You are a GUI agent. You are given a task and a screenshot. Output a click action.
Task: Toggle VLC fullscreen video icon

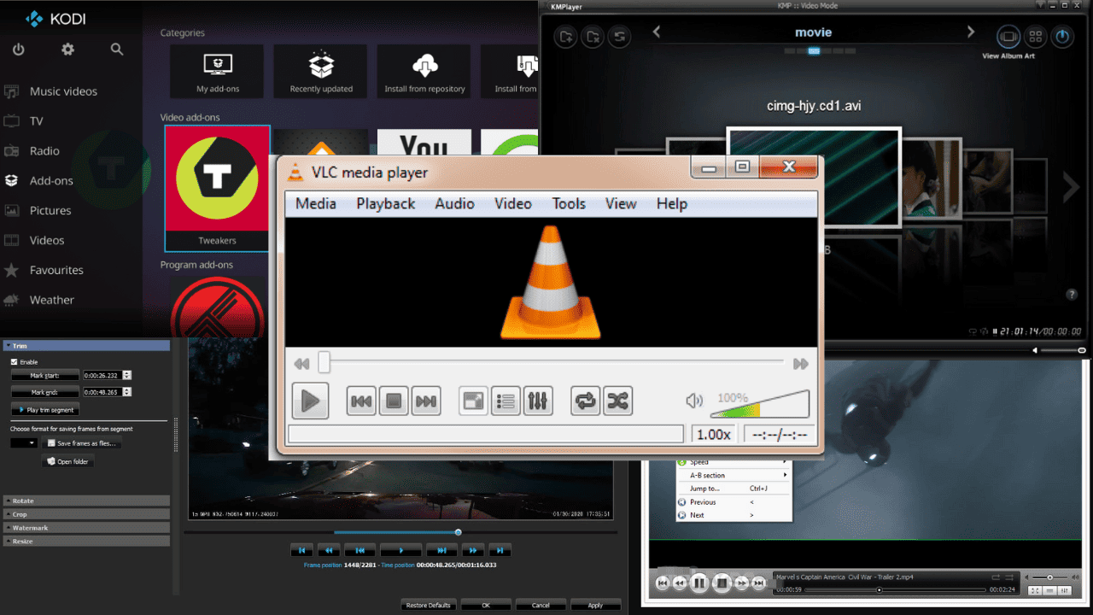[x=474, y=401]
